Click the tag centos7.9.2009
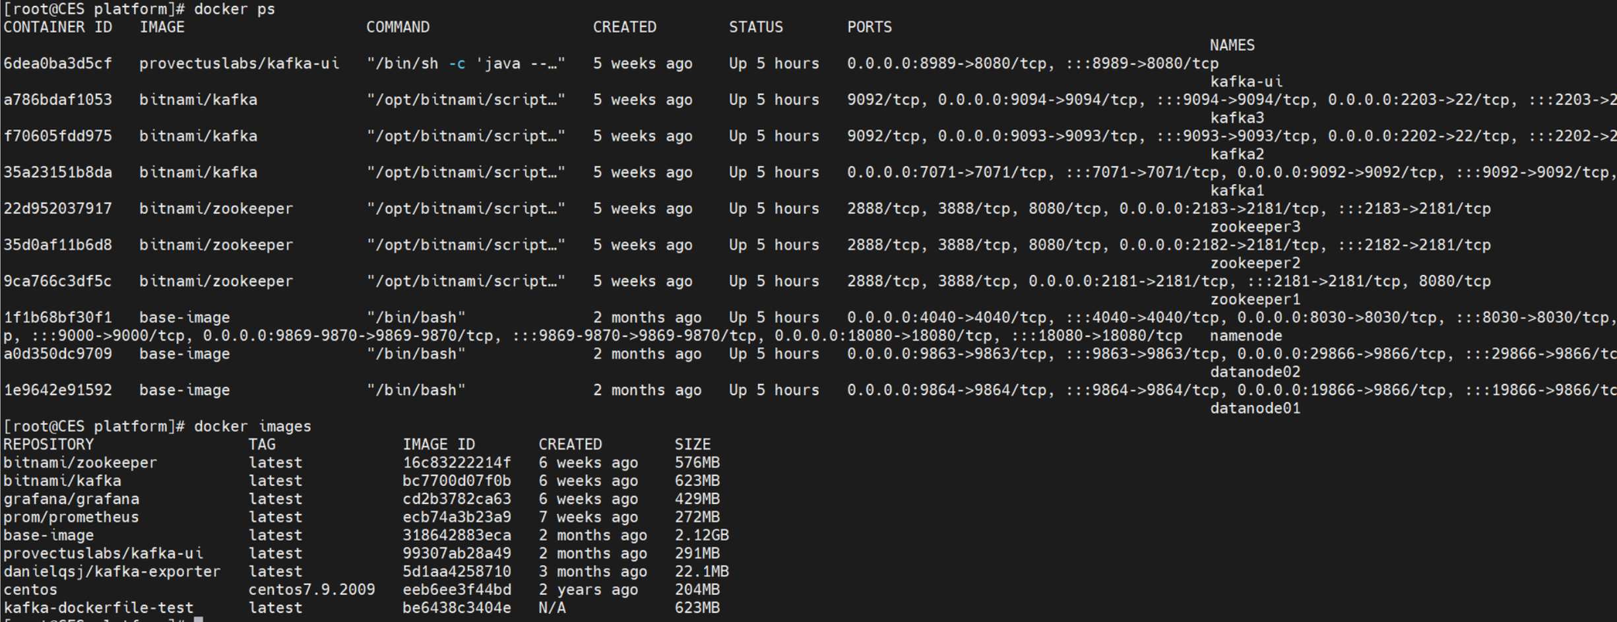1617x622 pixels. click(x=311, y=590)
